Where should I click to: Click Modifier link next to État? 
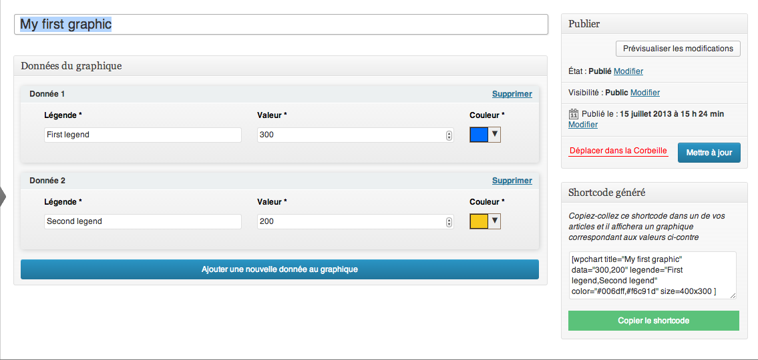tap(628, 71)
